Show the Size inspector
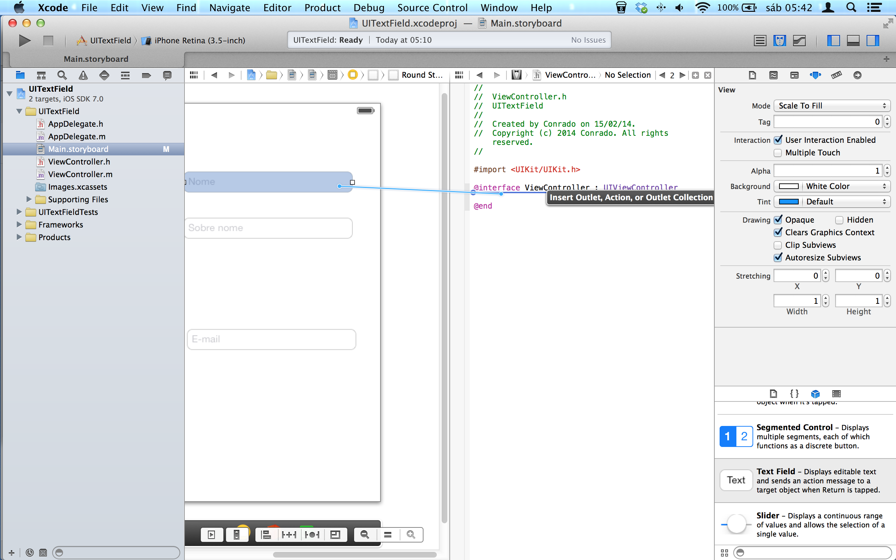896x560 pixels. [836, 75]
